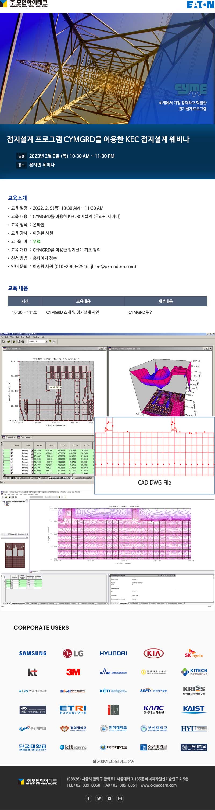Select the Electrodes sheet tab
This screenshot has width=215, height=810.
click(45, 478)
